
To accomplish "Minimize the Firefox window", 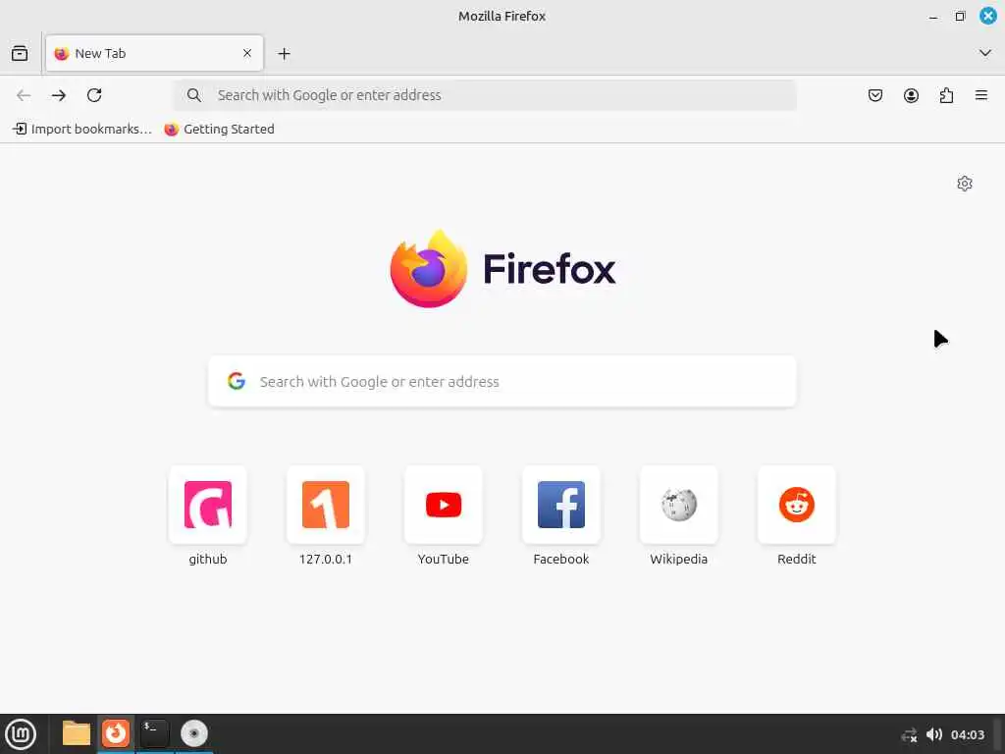I will click(x=933, y=17).
